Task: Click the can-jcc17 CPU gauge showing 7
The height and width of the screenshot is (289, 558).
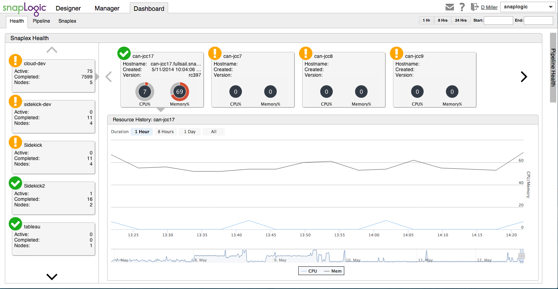Action: coord(145,92)
